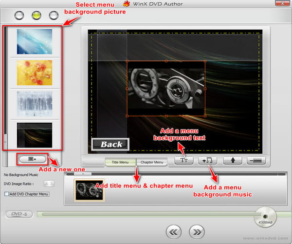This screenshot has height=244, width=292.
Task: Click the background list vertical scrollbar handle
Action: [x=5, y=142]
